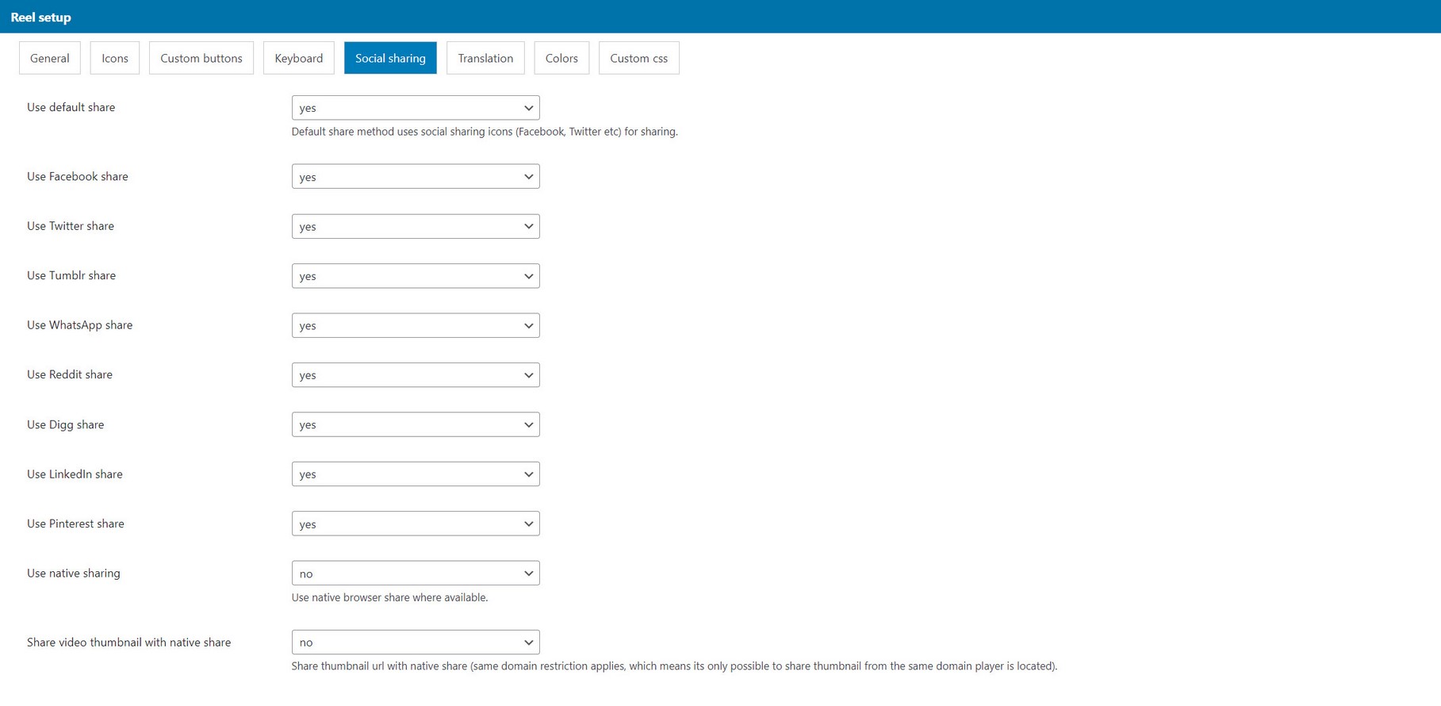Open the Use WhatsApp share dropdown
Viewport: 1441px width, 706px height.
pyautogui.click(x=415, y=325)
